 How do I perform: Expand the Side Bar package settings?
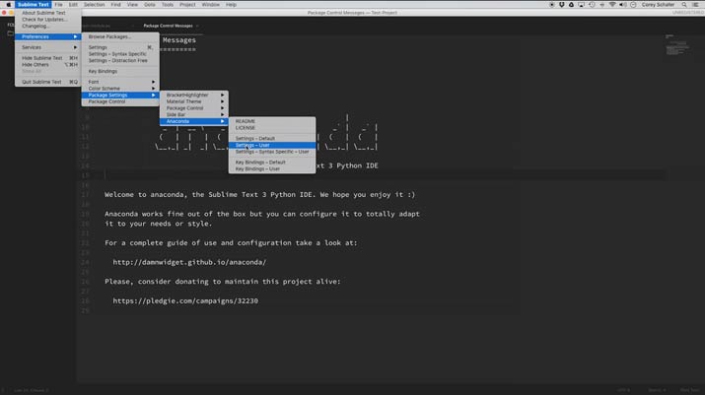pyautogui.click(x=194, y=114)
